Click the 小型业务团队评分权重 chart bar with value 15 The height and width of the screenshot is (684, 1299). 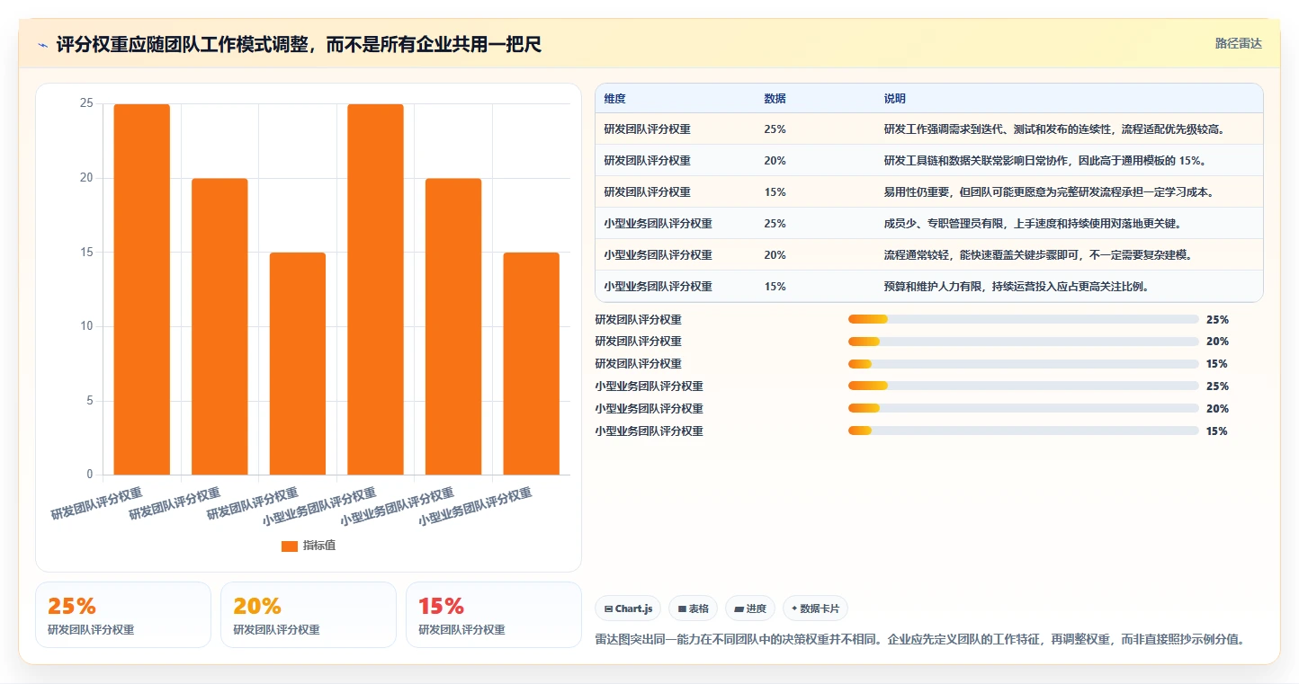coord(531,364)
